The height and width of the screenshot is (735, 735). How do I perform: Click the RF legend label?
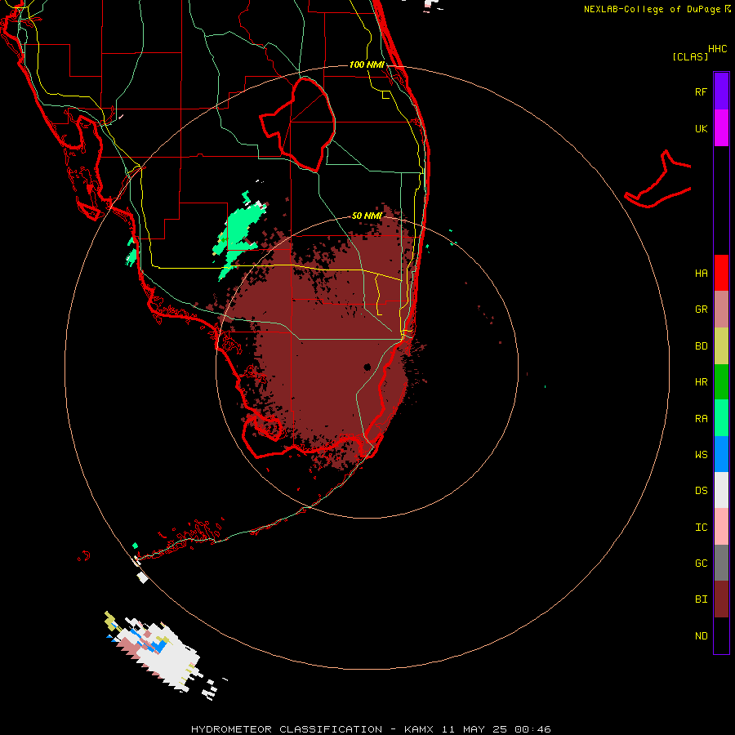701,91
